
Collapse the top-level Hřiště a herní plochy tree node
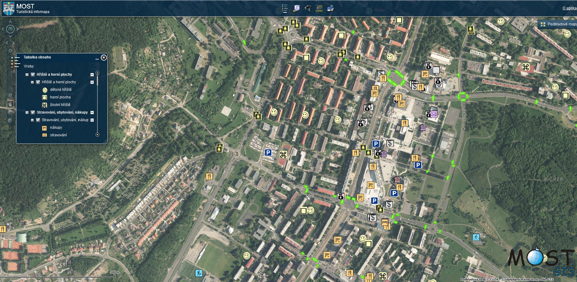coord(27,75)
